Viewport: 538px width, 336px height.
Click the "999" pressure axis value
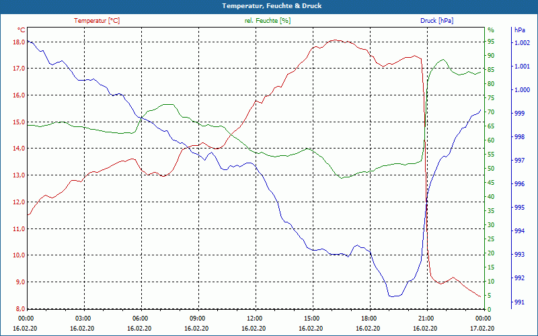[x=519, y=114]
